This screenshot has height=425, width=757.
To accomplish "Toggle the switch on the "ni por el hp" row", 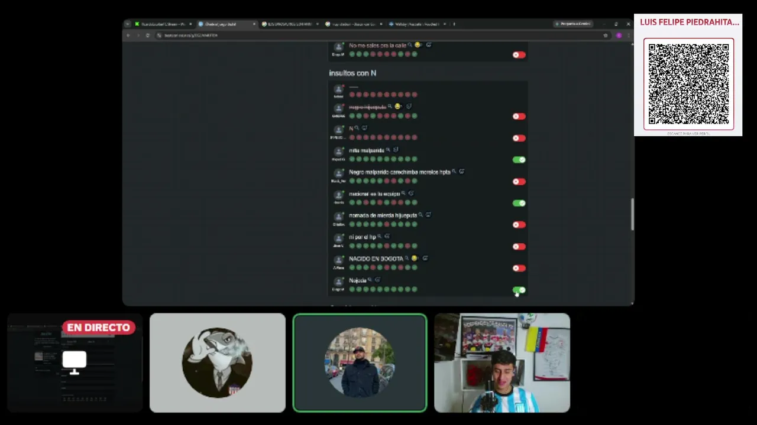I will coord(519,246).
